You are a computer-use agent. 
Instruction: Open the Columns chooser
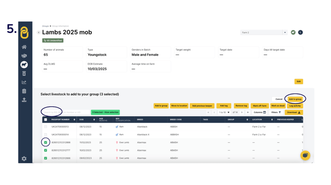pyautogui.click(x=260, y=113)
